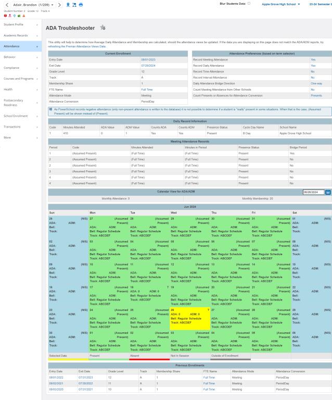The height and width of the screenshot is (400, 332).
Task: Expand the Academic Records menu
Action: click(x=21, y=35)
